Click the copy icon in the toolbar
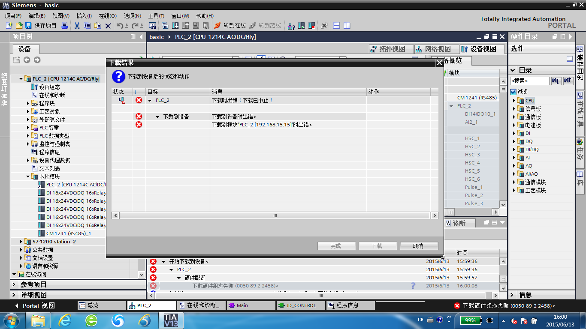 [x=87, y=26]
